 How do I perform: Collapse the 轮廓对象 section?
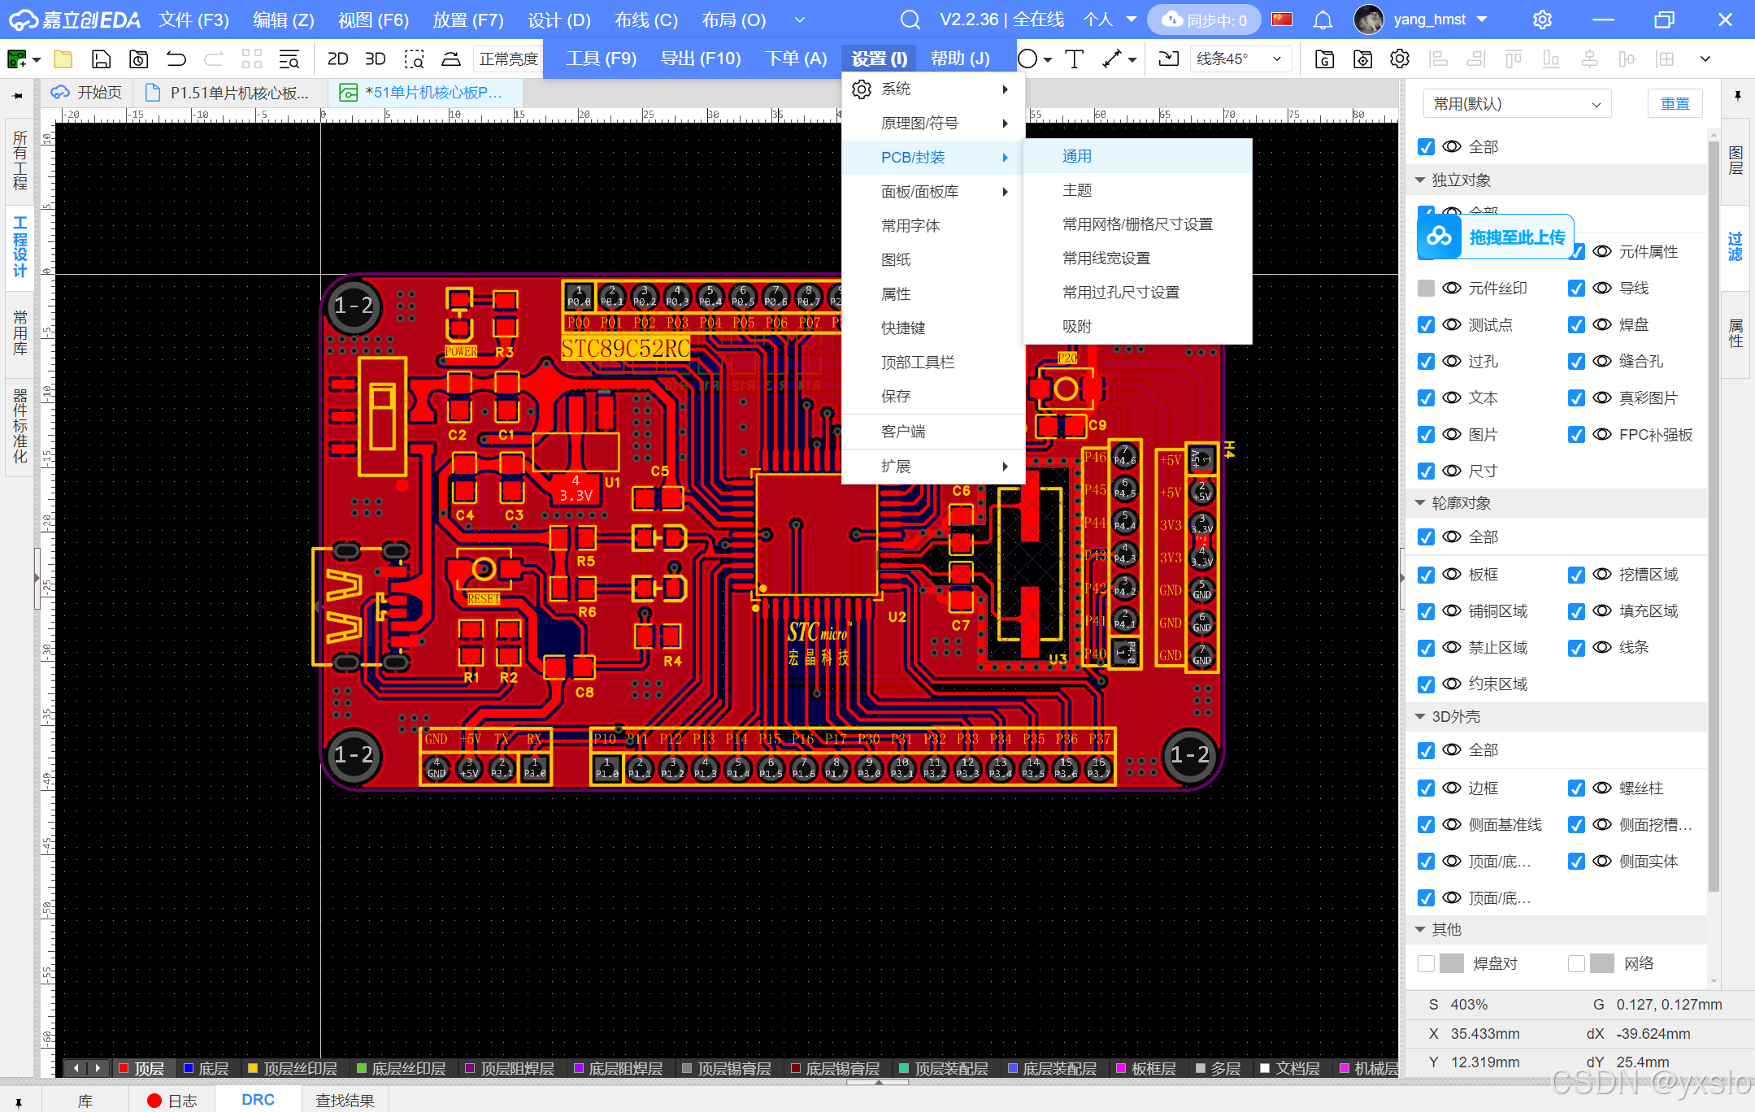pos(1420,503)
